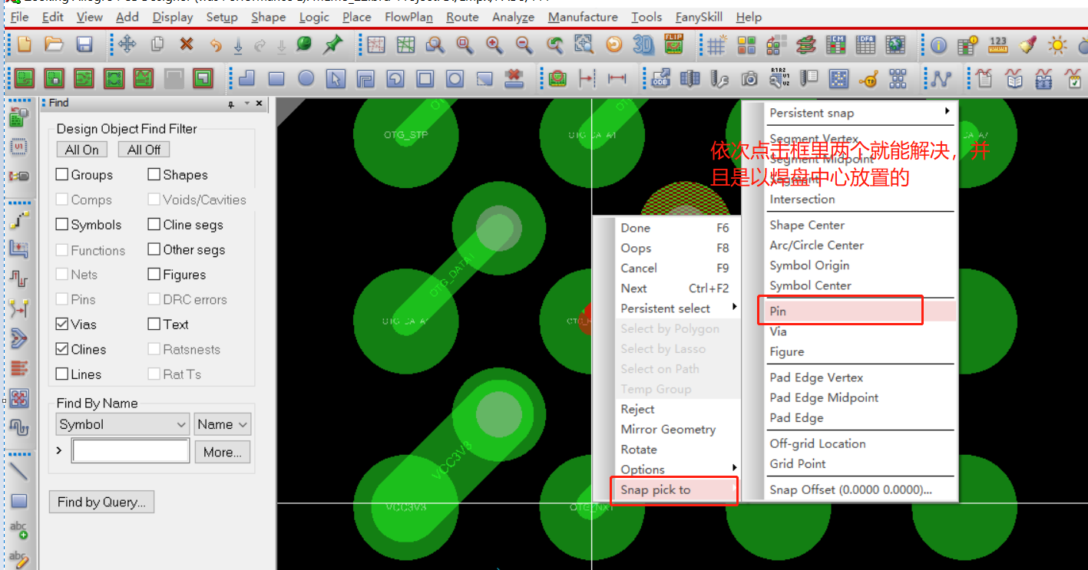Viewport: 1088px width, 570px height.
Task: Expand the Options submenu
Action: point(678,470)
